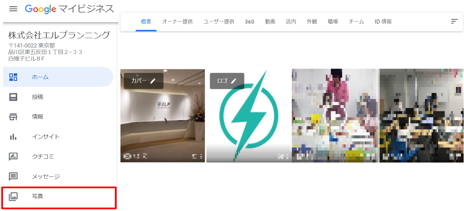Click the インサイト bar chart icon
The height and width of the screenshot is (211, 464).
[x=13, y=137]
